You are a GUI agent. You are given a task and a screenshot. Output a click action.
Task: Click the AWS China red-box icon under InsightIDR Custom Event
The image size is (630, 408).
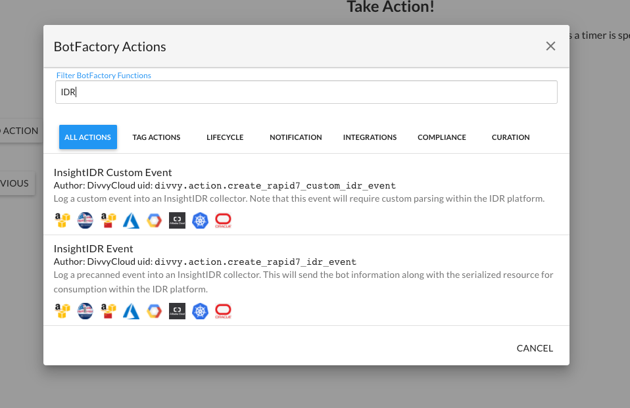(x=108, y=221)
